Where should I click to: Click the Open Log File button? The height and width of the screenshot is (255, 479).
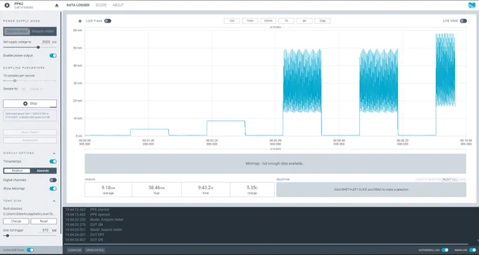(94, 250)
